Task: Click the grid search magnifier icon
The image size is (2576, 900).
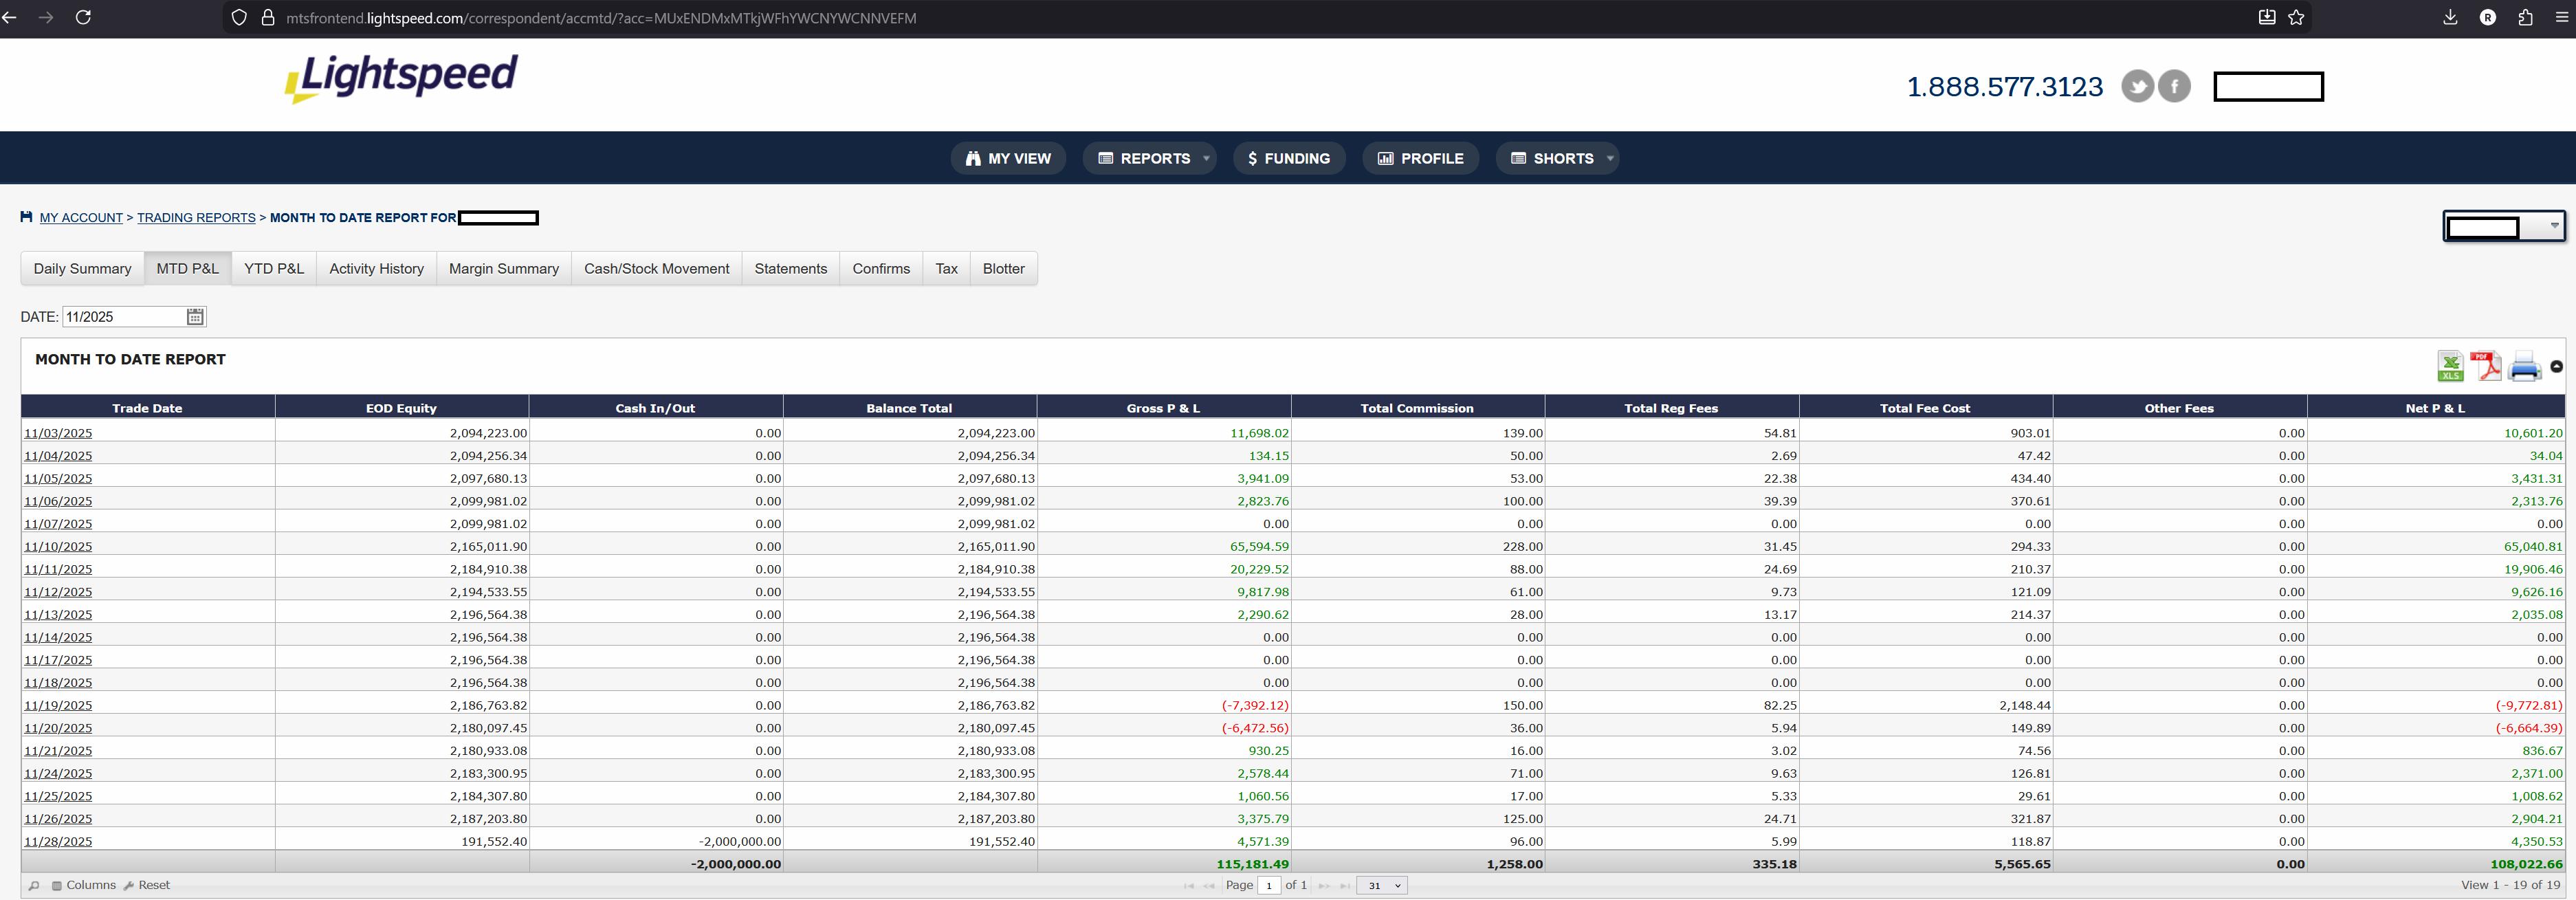Action: 34,886
